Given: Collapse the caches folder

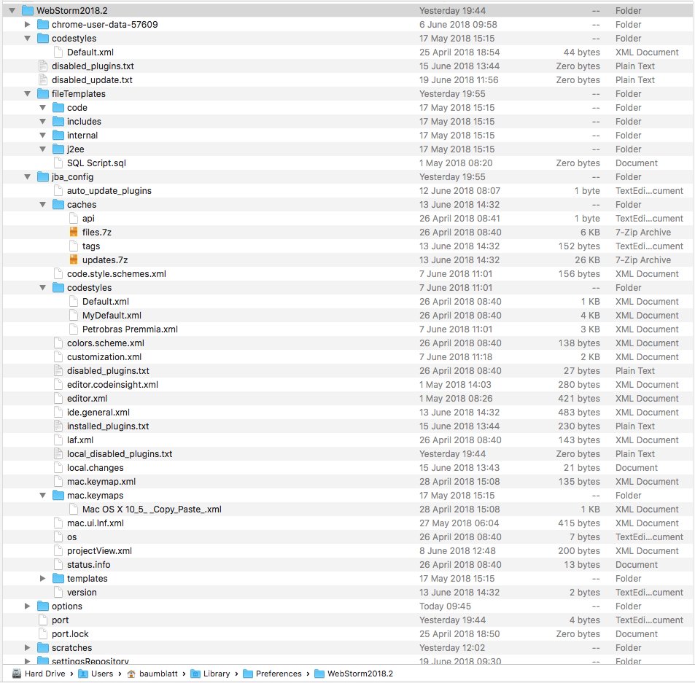Looking at the screenshot, I should pos(42,204).
